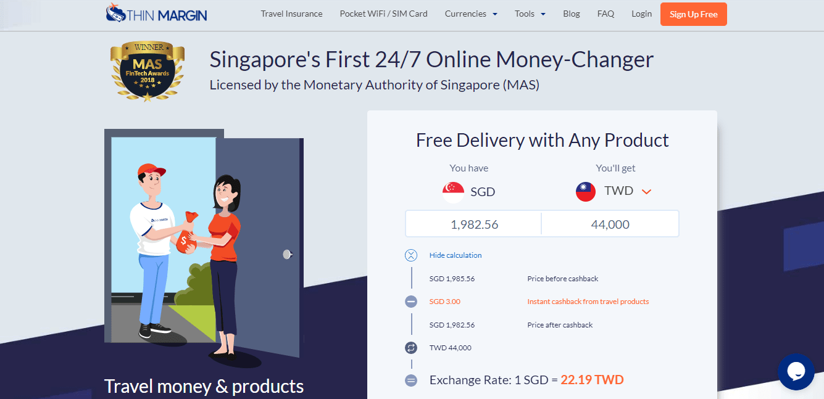Click the TWD amount field showing 44,000
The width and height of the screenshot is (824, 399).
610,224
